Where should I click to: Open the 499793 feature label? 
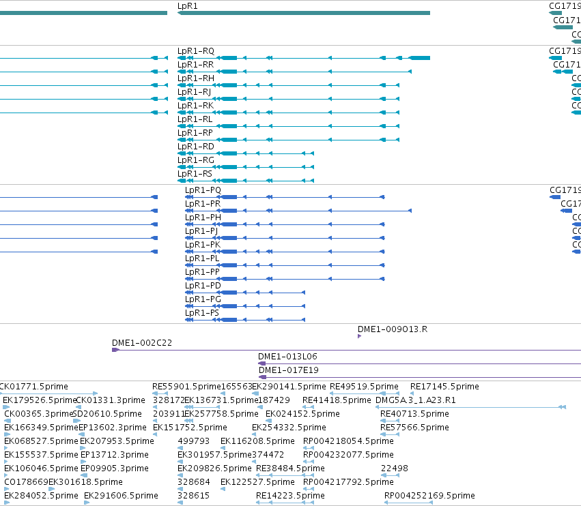[193, 441]
